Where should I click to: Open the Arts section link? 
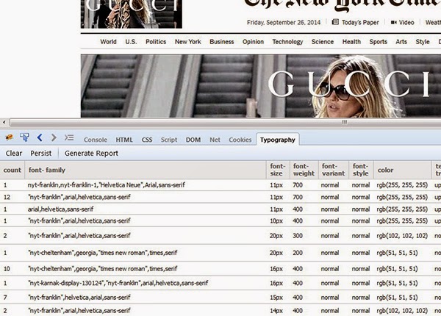point(401,42)
